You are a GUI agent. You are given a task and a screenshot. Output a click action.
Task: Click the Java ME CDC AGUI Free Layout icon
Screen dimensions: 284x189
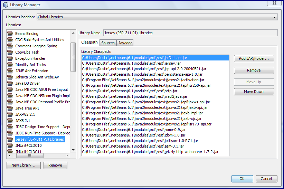point(10,89)
